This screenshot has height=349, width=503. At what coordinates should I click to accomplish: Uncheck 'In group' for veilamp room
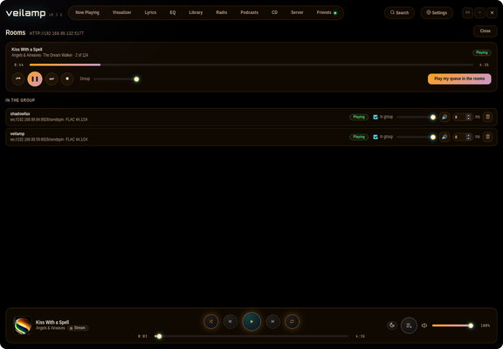click(376, 137)
